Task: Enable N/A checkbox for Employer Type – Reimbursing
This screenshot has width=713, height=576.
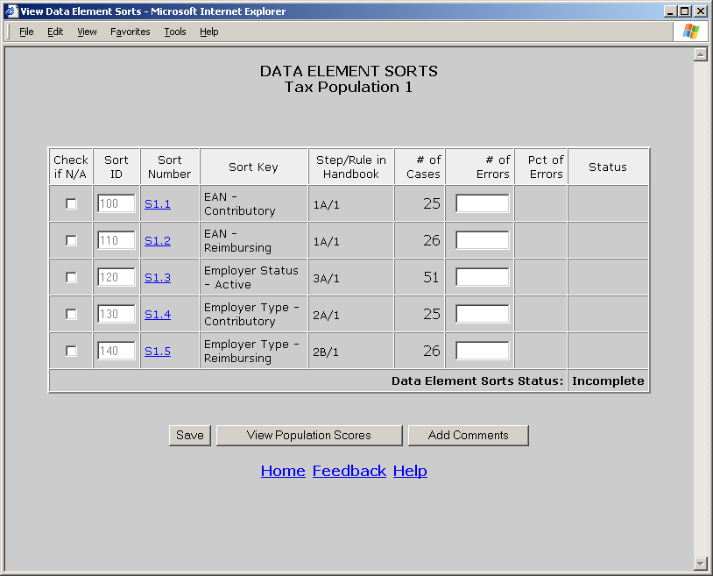Action: pyautogui.click(x=71, y=351)
